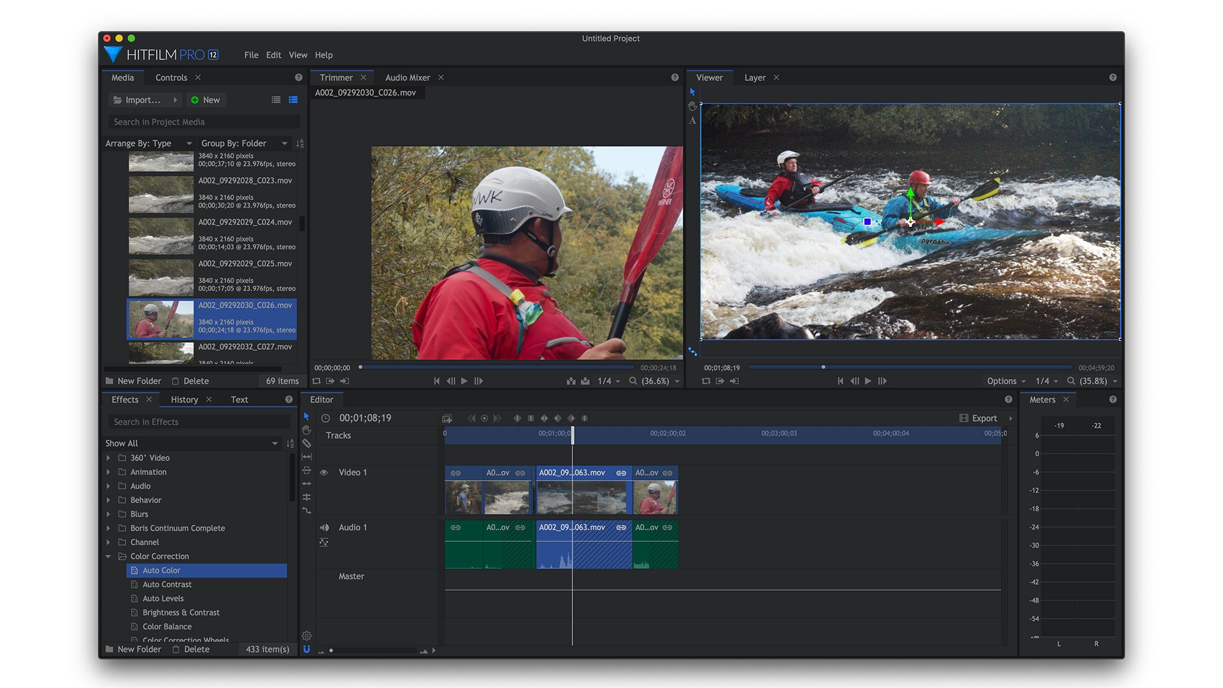Click the Viewer set out point icon
This screenshot has width=1223, height=688.
tap(734, 381)
